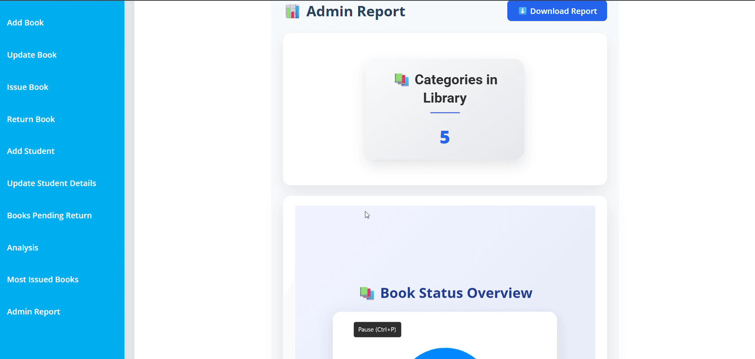Image resolution: width=755 pixels, height=359 pixels.
Task: Select Issue Book in the sidebar
Action: 27,87
